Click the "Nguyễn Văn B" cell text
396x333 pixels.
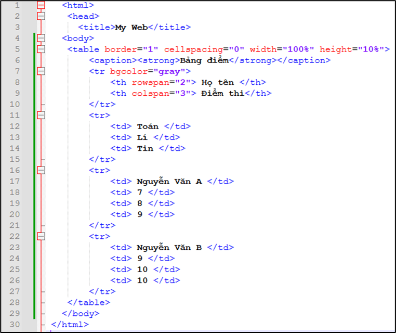point(169,247)
